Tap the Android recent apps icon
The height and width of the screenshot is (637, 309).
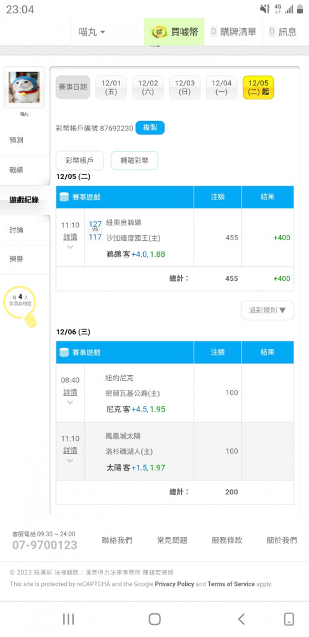[68, 619]
